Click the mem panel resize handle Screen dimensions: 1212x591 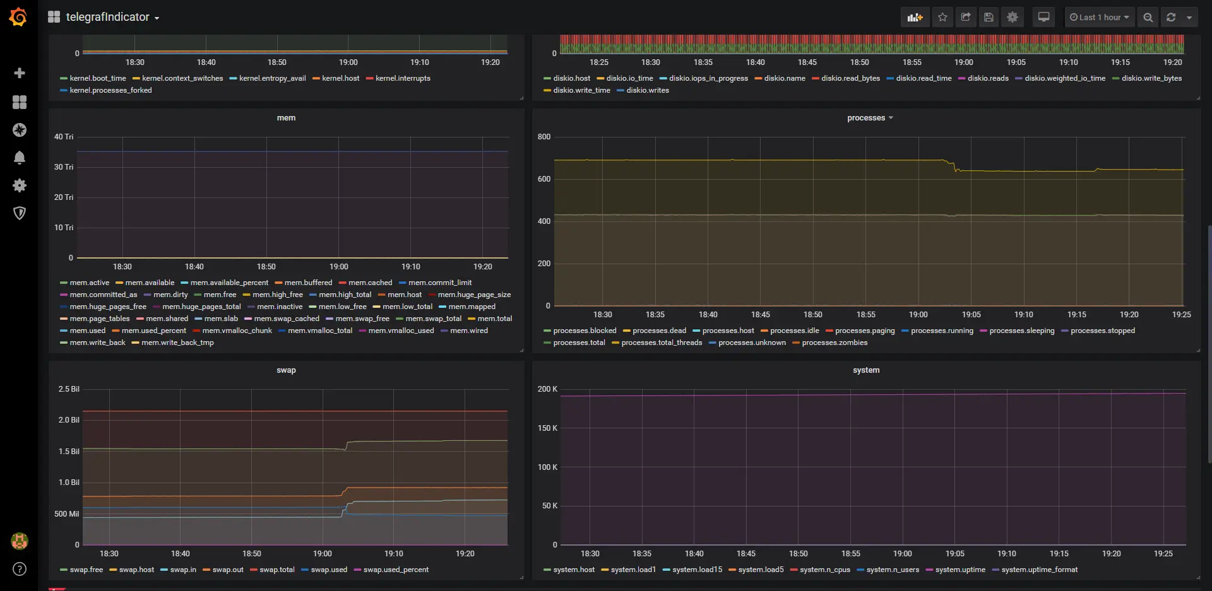(521, 350)
